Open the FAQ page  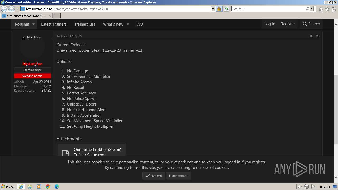click(x=139, y=24)
